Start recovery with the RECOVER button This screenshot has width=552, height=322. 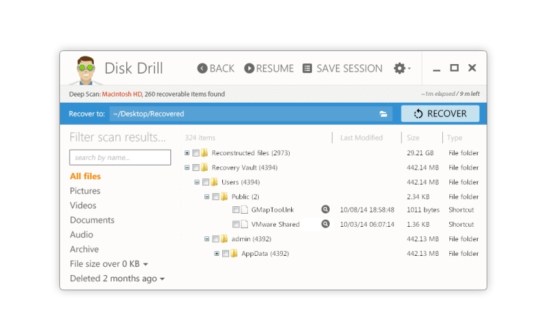pyautogui.click(x=440, y=114)
